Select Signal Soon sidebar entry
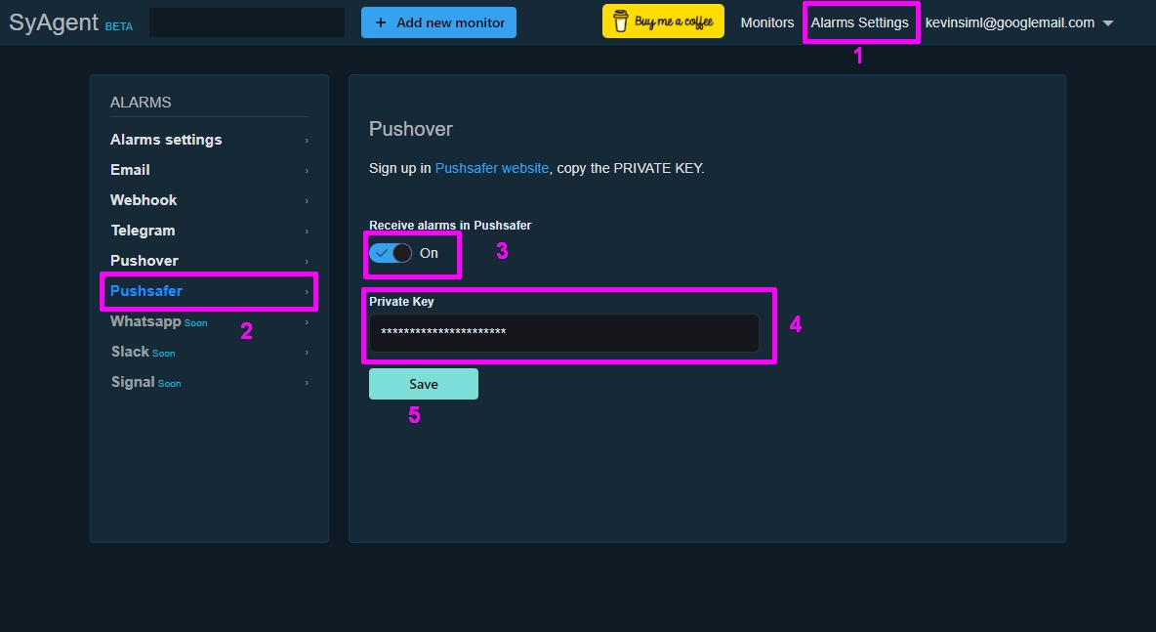Screen dimensions: 1156x632 tap(209, 382)
